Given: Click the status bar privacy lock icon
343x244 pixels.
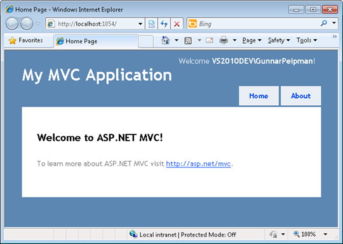Looking at the screenshot, I should coord(273,234).
